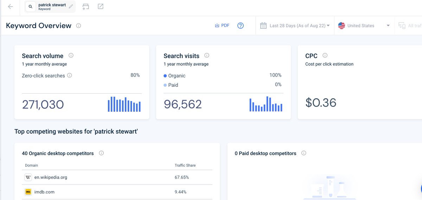
Task: Click the add-to-dashboard icon in top bar
Action: coord(85,7)
